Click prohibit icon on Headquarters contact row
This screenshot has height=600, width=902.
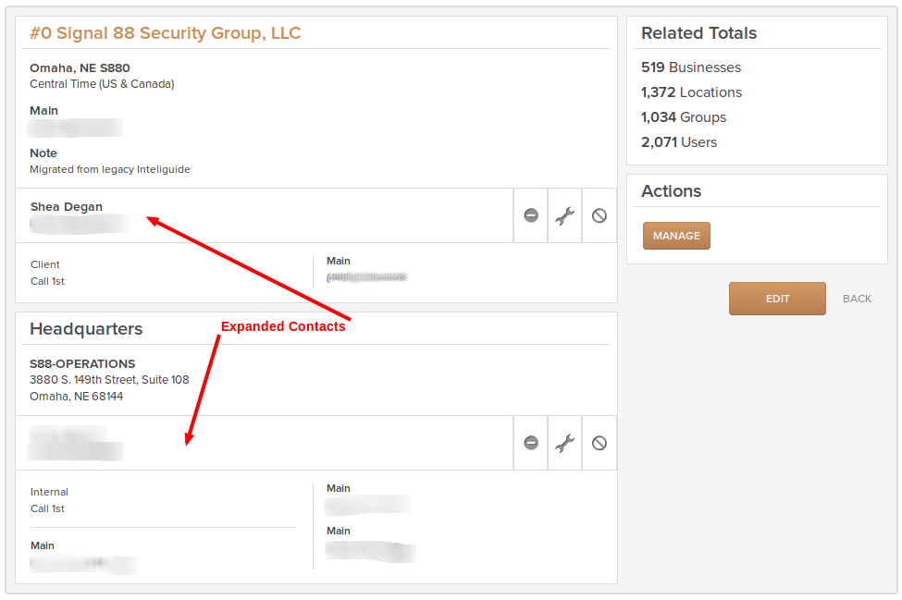pos(599,443)
